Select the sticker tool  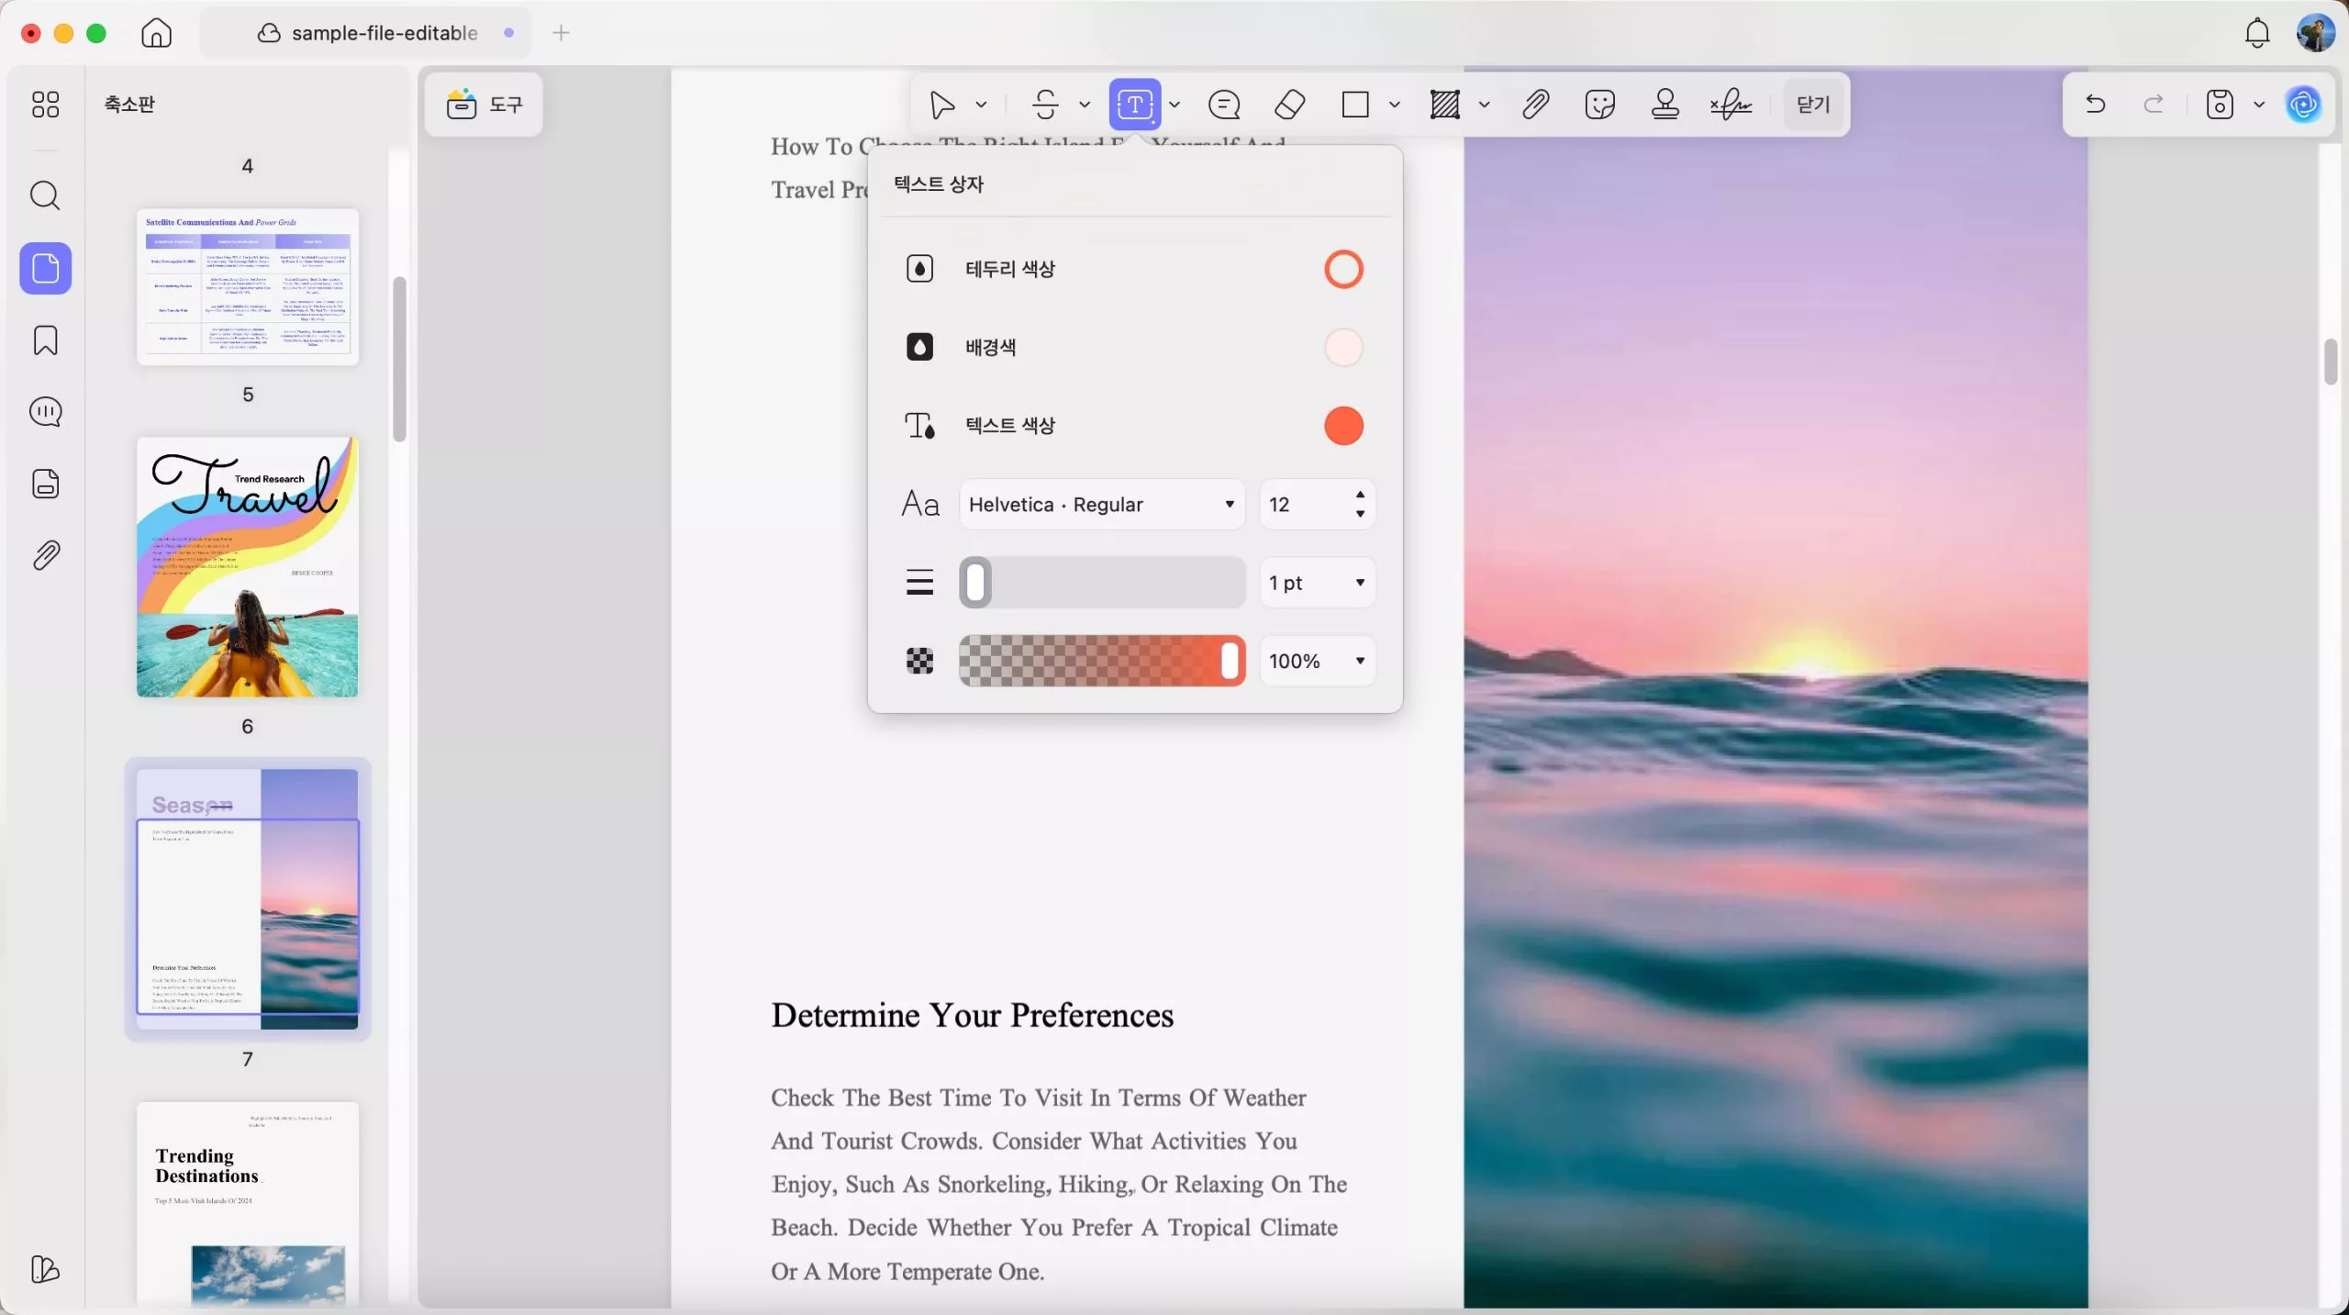point(1599,105)
